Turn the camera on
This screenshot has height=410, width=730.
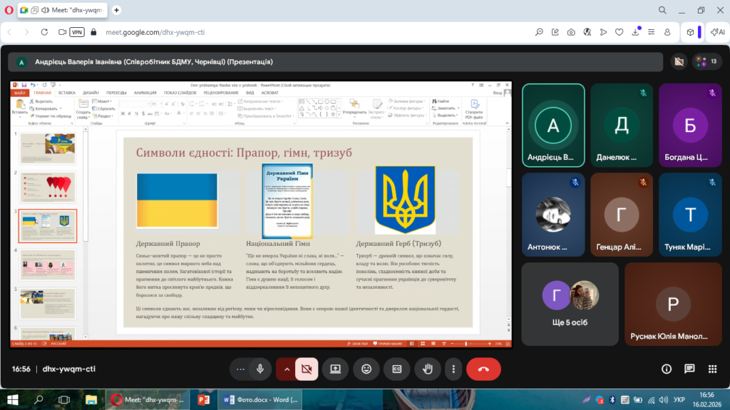point(307,369)
